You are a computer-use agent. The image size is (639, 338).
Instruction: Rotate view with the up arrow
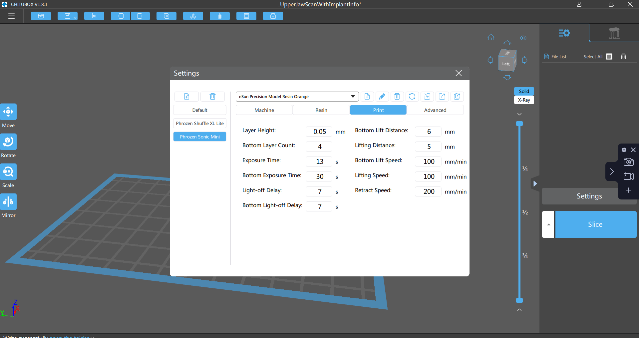[507, 43]
